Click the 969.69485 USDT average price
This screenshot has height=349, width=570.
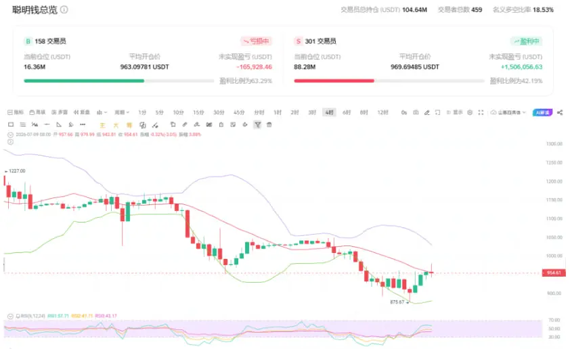415,67
